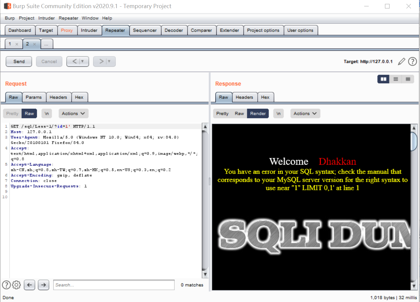Toggle Pretty view in the Request pane
Viewport: 420px width, 302px height.
pyautogui.click(x=12, y=114)
